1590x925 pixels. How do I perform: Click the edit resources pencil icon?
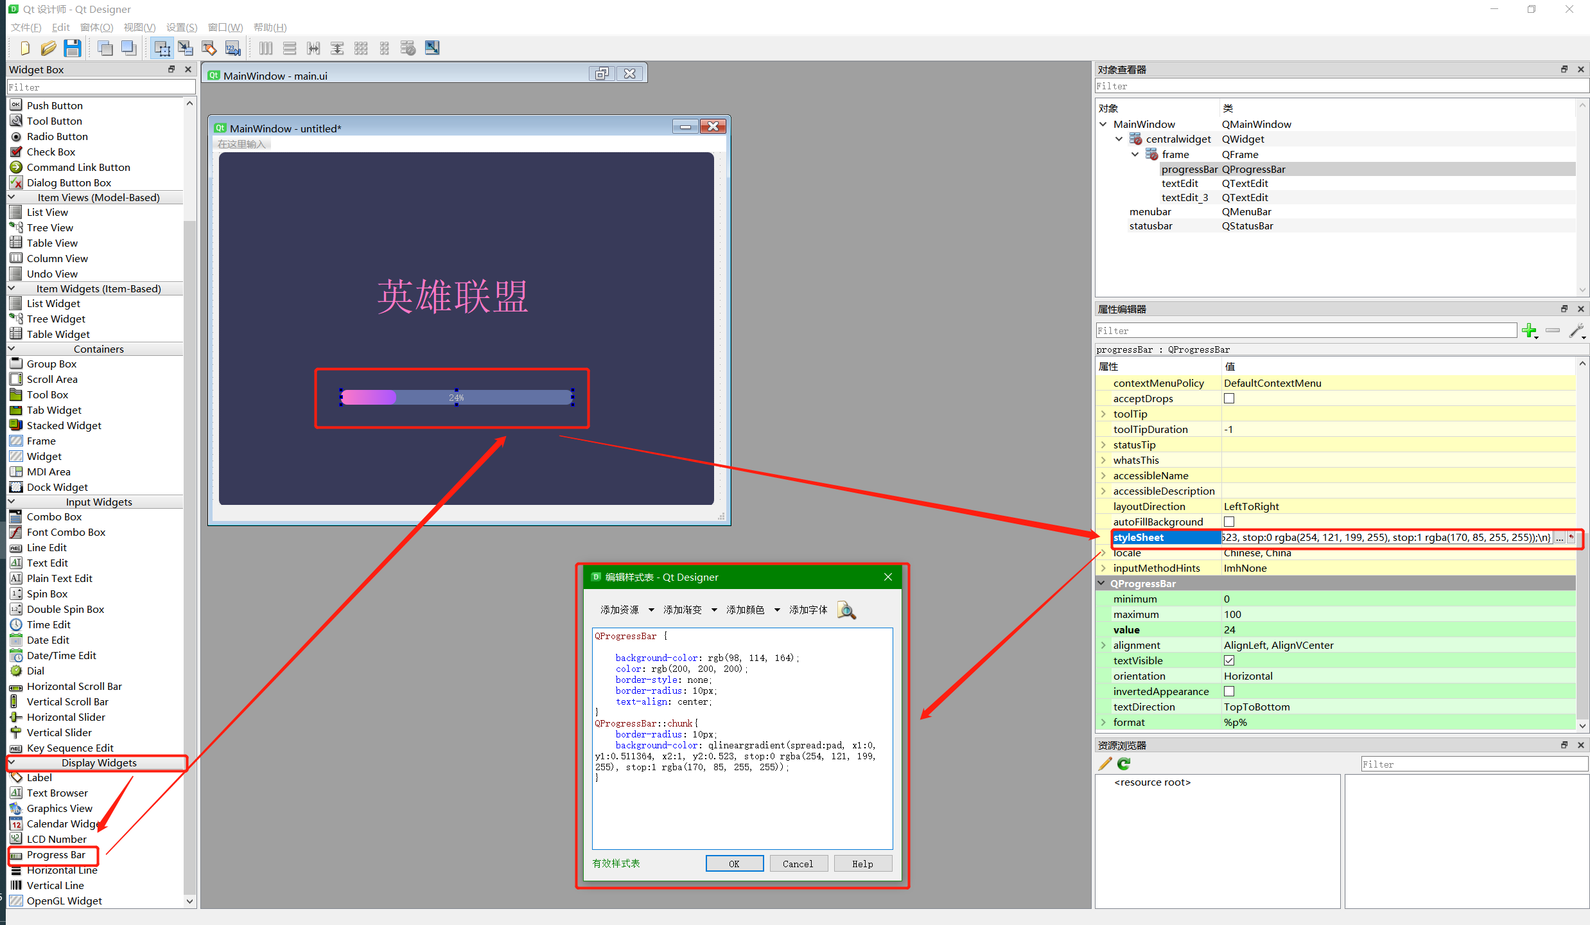[x=1105, y=764]
